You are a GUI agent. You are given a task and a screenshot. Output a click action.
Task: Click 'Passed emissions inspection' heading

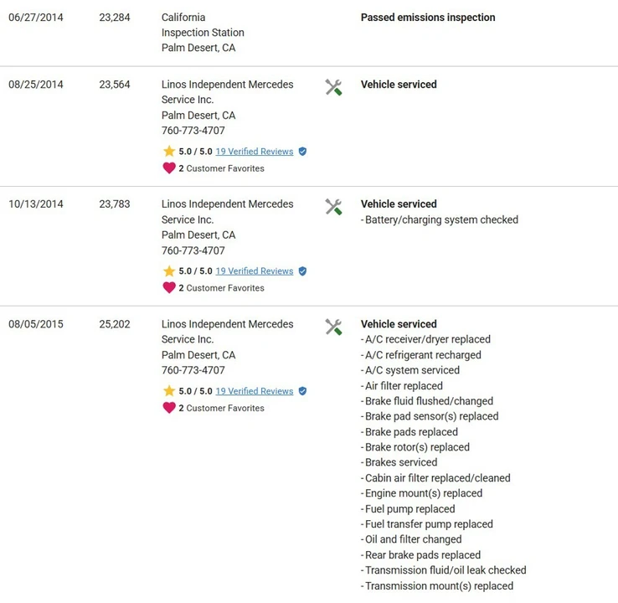point(428,18)
